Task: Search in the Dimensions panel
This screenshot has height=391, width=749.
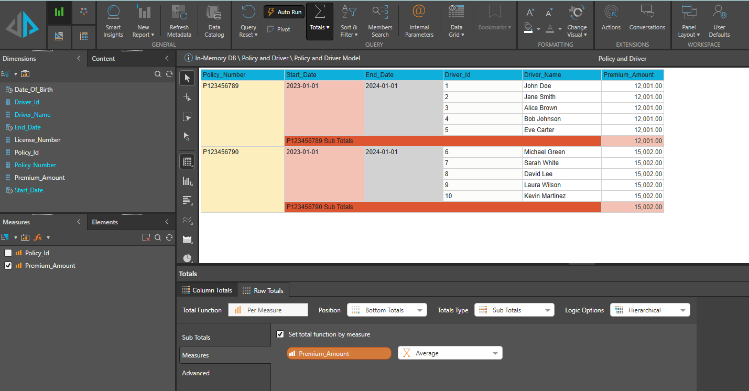Action: pyautogui.click(x=157, y=74)
